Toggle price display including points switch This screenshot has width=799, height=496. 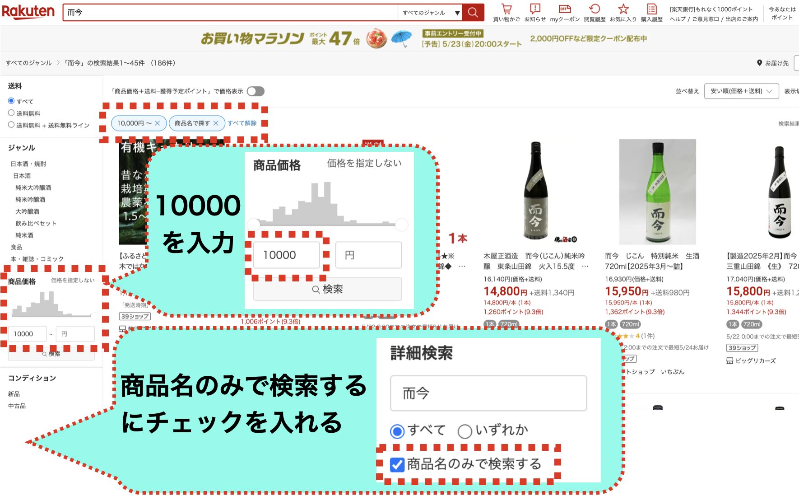[255, 91]
